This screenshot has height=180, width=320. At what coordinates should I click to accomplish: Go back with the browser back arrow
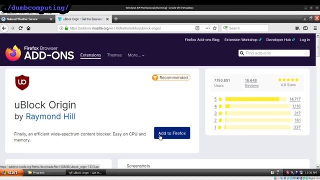pos(4,28)
